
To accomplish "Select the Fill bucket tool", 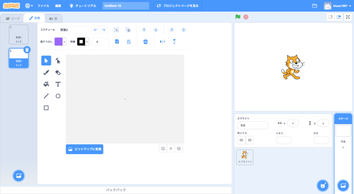I will tap(46, 84).
